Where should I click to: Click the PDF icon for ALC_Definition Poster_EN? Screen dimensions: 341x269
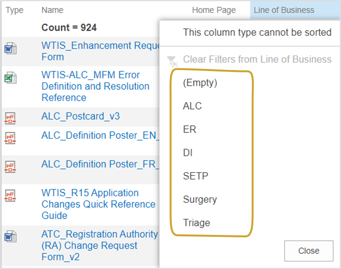tap(10, 138)
